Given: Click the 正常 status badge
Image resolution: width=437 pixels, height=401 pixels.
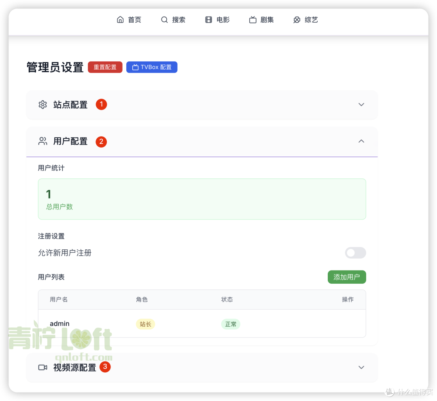Looking at the screenshot, I should [x=231, y=324].
